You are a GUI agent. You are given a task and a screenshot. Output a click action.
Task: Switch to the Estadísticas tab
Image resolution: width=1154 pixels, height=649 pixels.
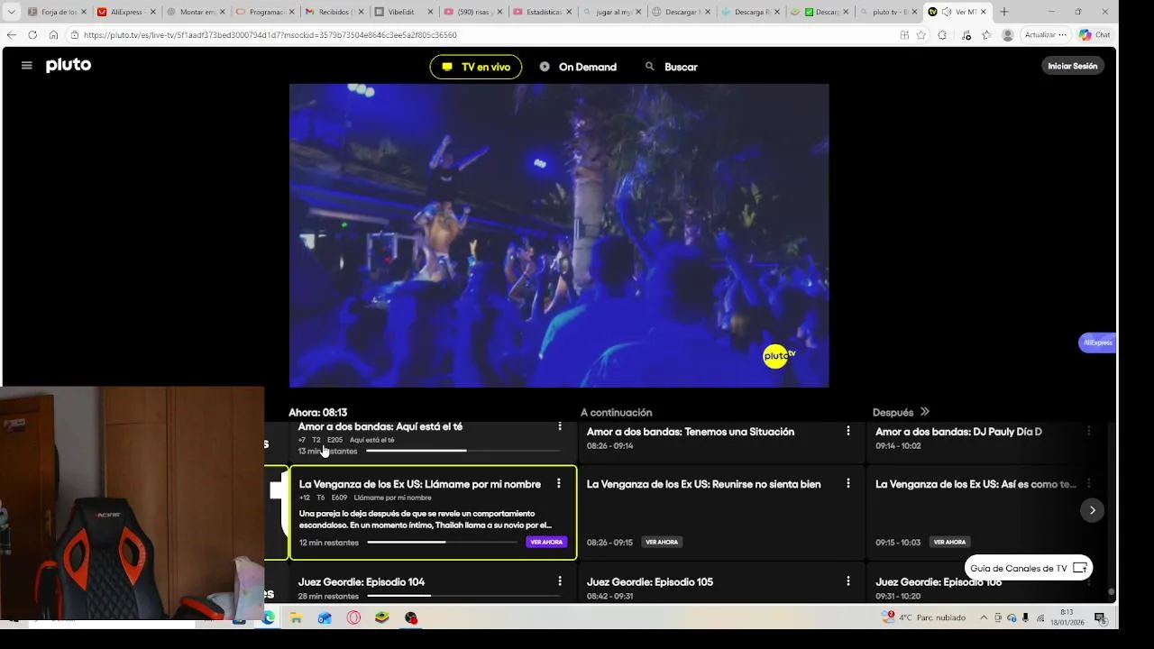pyautogui.click(x=542, y=12)
